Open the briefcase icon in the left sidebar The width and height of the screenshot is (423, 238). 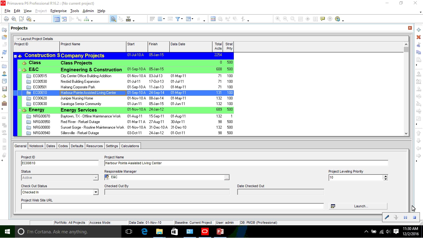coord(4,104)
